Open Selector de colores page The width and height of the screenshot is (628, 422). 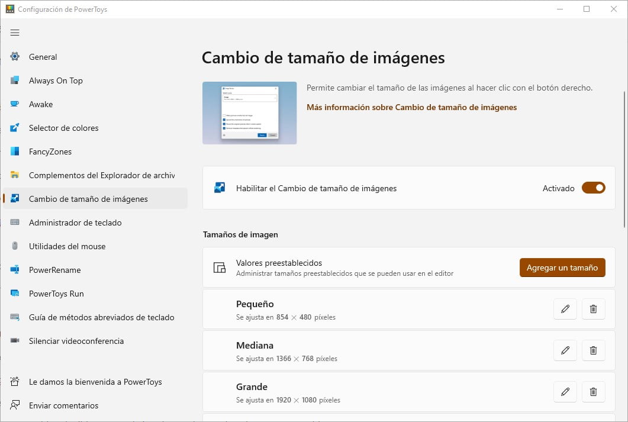pos(95,128)
